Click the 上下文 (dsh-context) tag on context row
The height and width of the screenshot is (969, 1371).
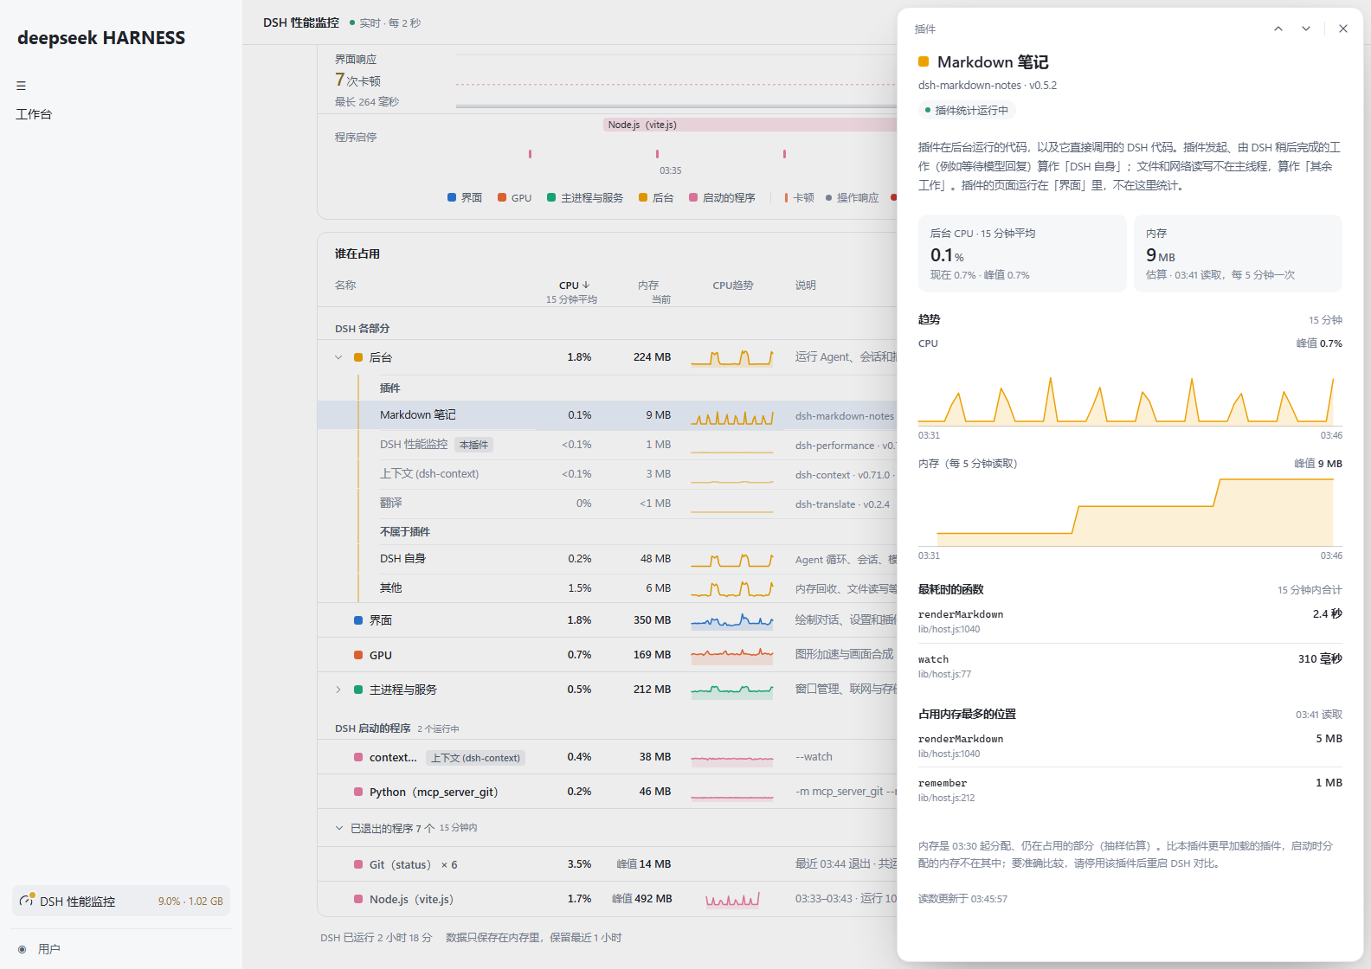click(475, 758)
